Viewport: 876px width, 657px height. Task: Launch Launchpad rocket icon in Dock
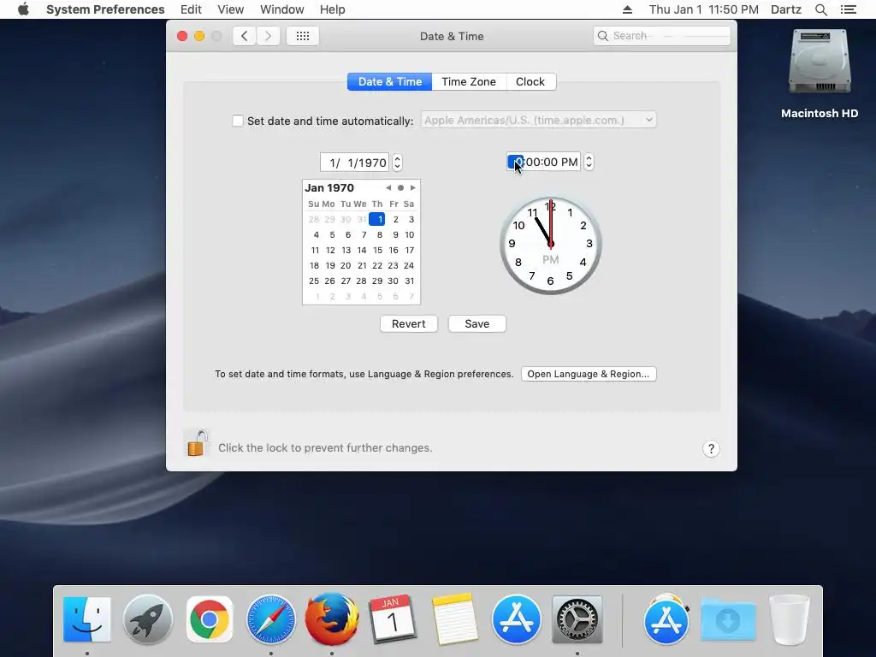tap(147, 619)
